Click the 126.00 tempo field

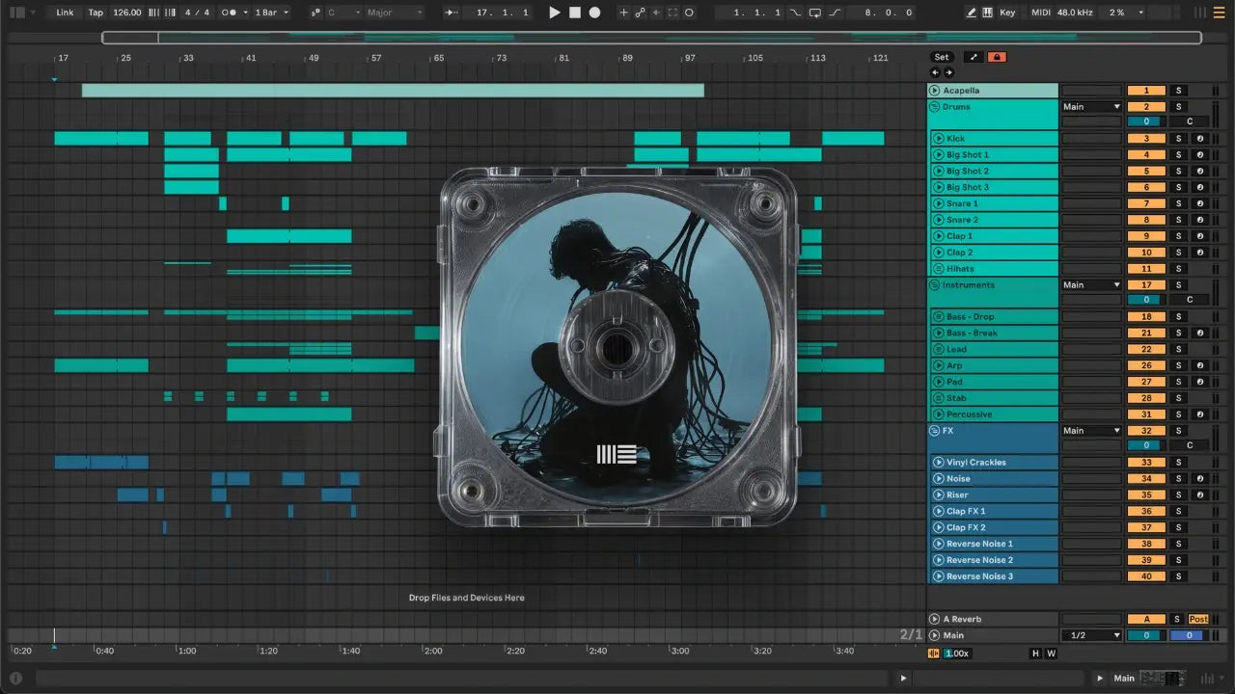click(x=126, y=13)
